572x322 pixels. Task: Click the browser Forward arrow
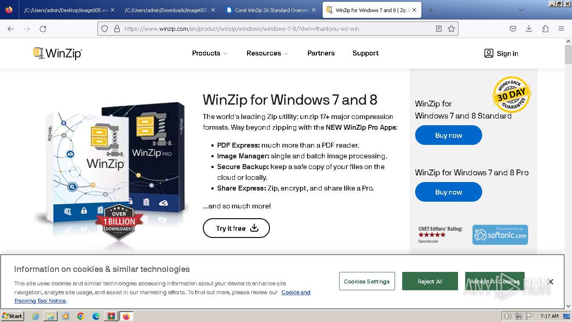point(27,29)
